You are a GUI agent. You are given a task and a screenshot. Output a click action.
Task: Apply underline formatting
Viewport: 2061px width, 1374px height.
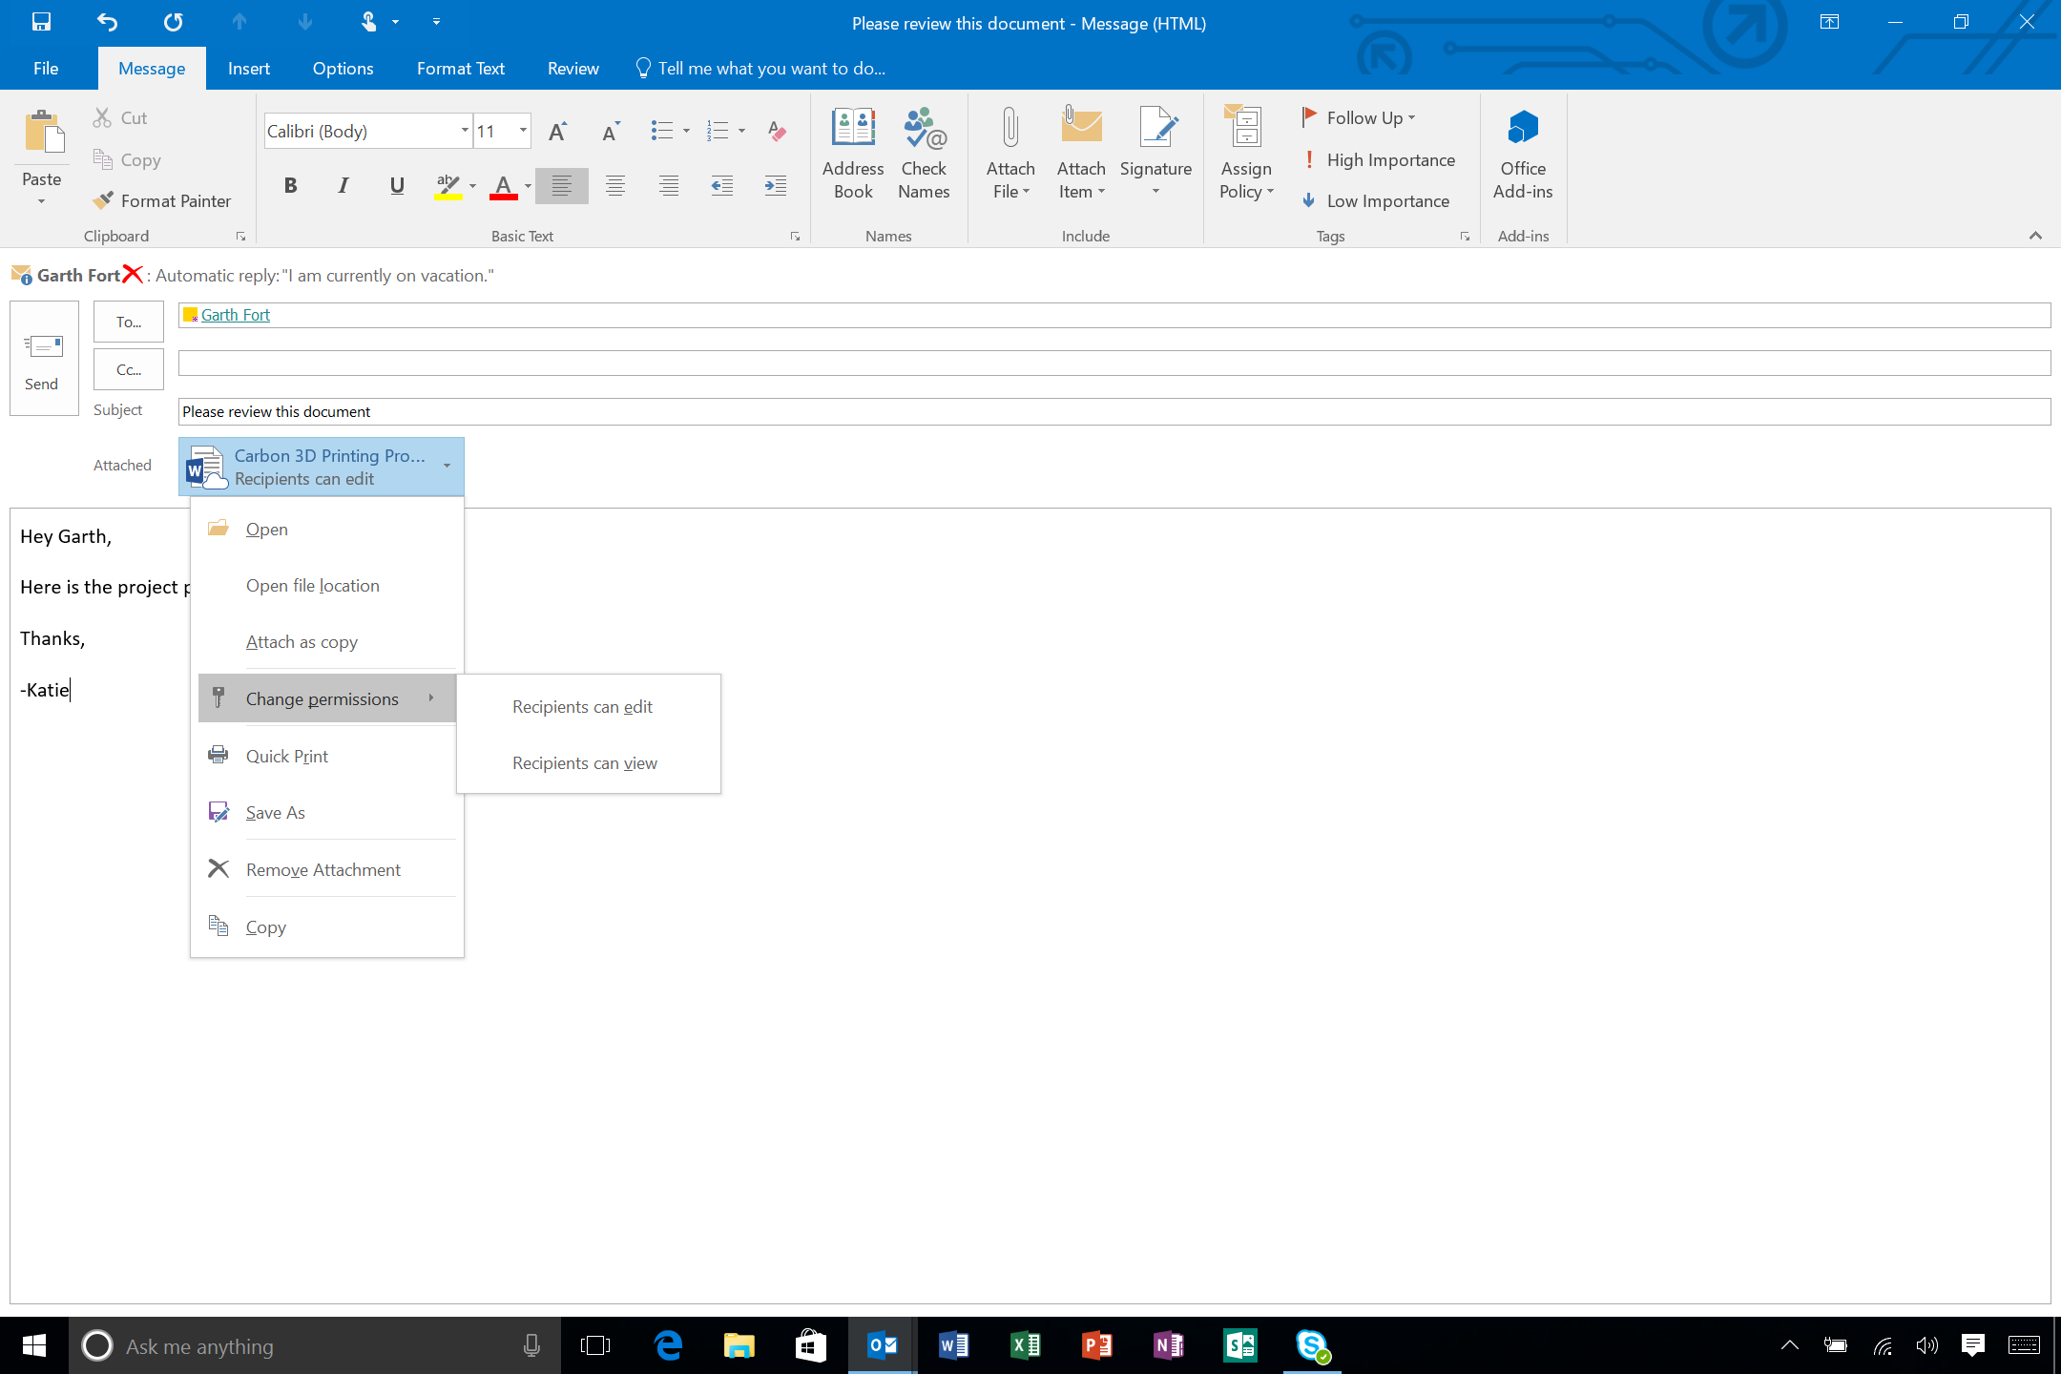(397, 185)
